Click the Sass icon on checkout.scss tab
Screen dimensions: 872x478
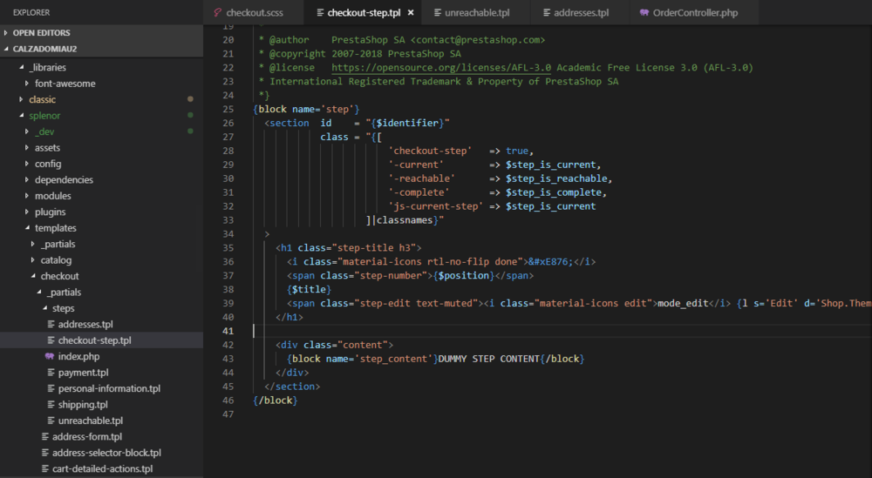pos(218,13)
